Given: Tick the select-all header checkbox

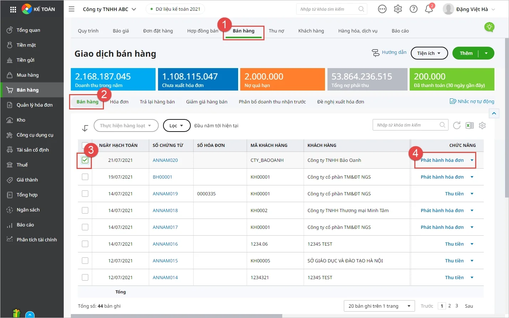Looking at the screenshot, I should (x=85, y=145).
